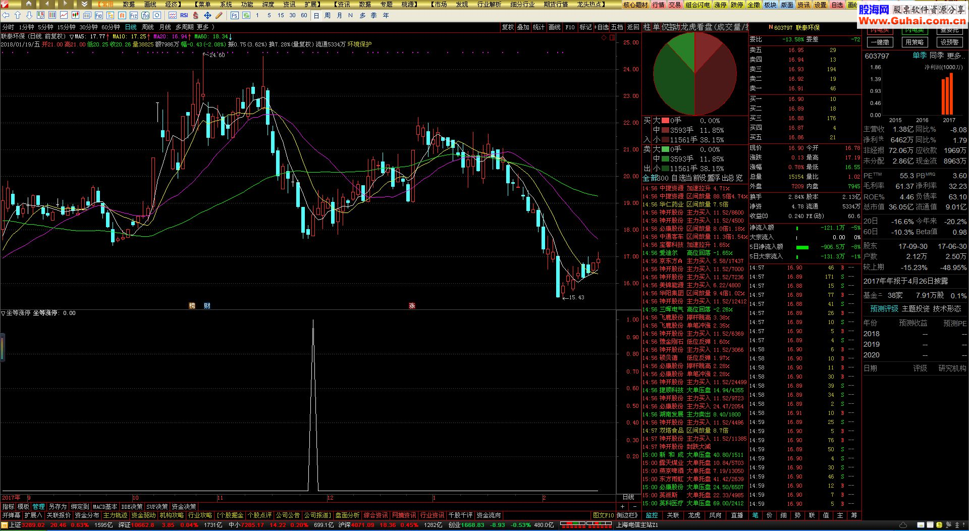Open the red line chart icon
The width and height of the screenshot is (969, 531).
point(64,16)
